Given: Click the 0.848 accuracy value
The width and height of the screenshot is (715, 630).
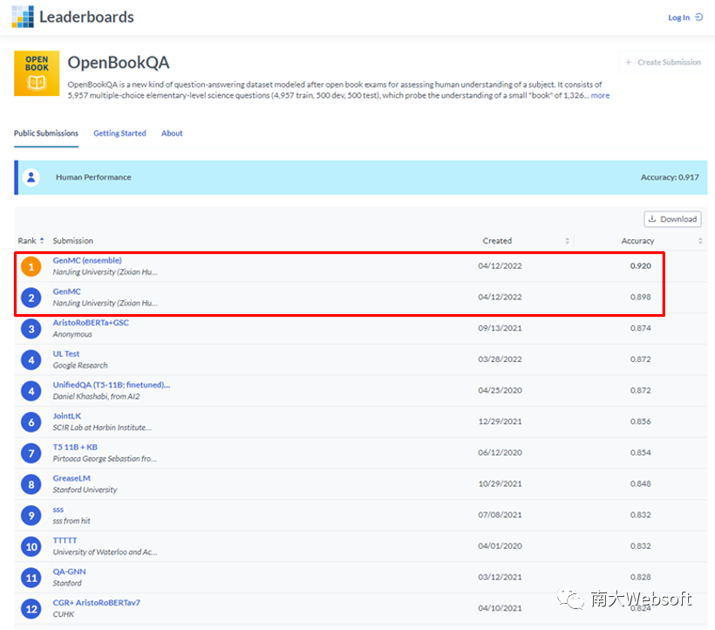Looking at the screenshot, I should point(641,483).
